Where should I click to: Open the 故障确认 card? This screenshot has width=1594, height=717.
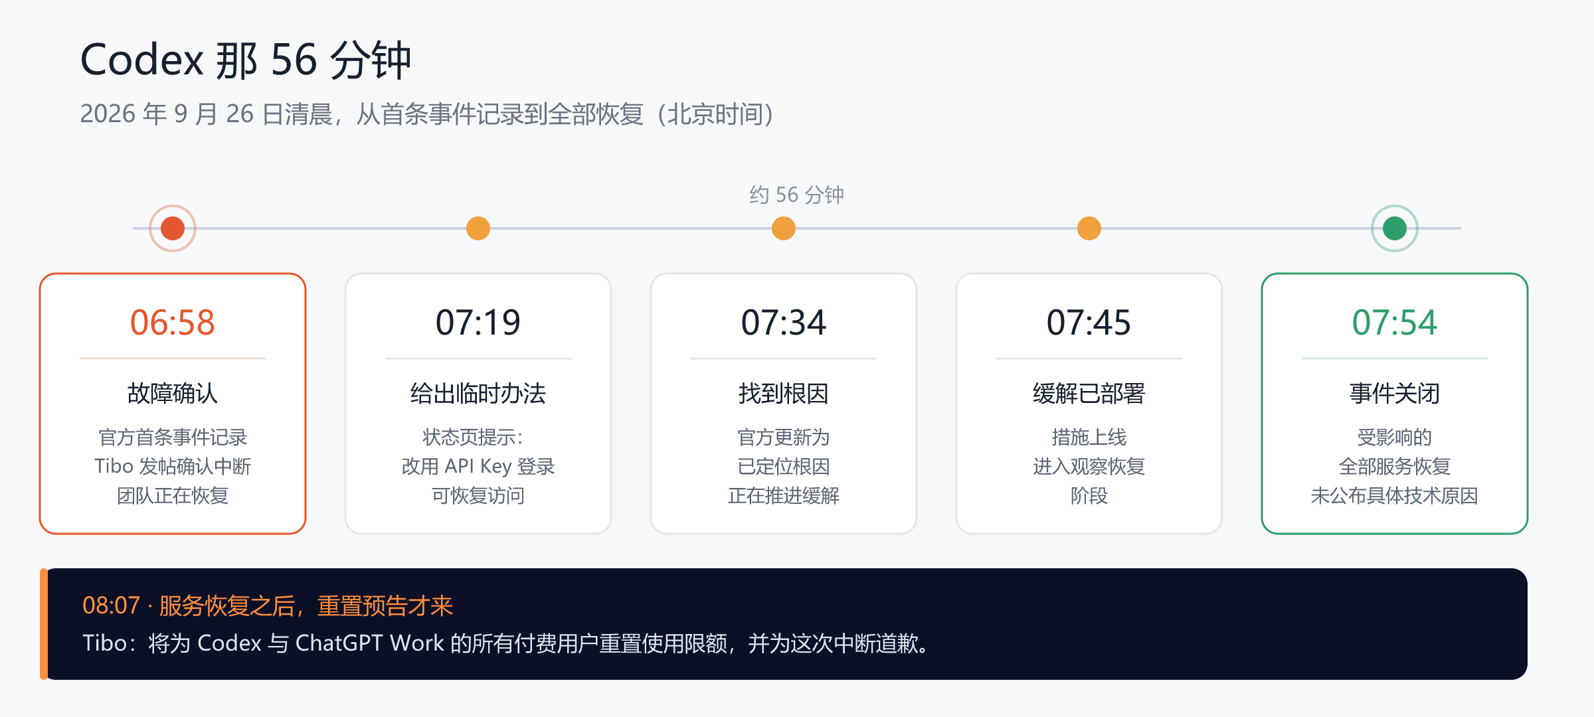tap(173, 404)
